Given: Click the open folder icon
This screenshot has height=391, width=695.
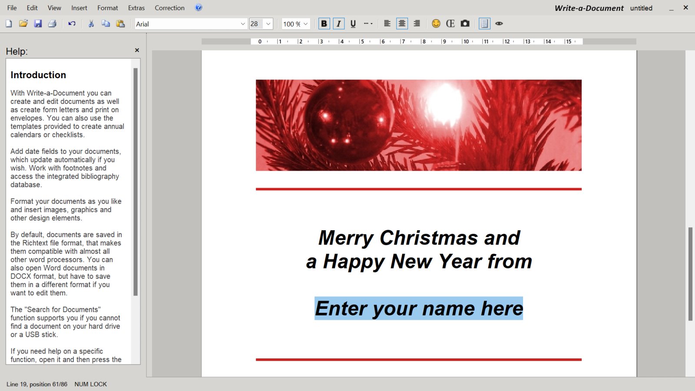Looking at the screenshot, I should 23,24.
